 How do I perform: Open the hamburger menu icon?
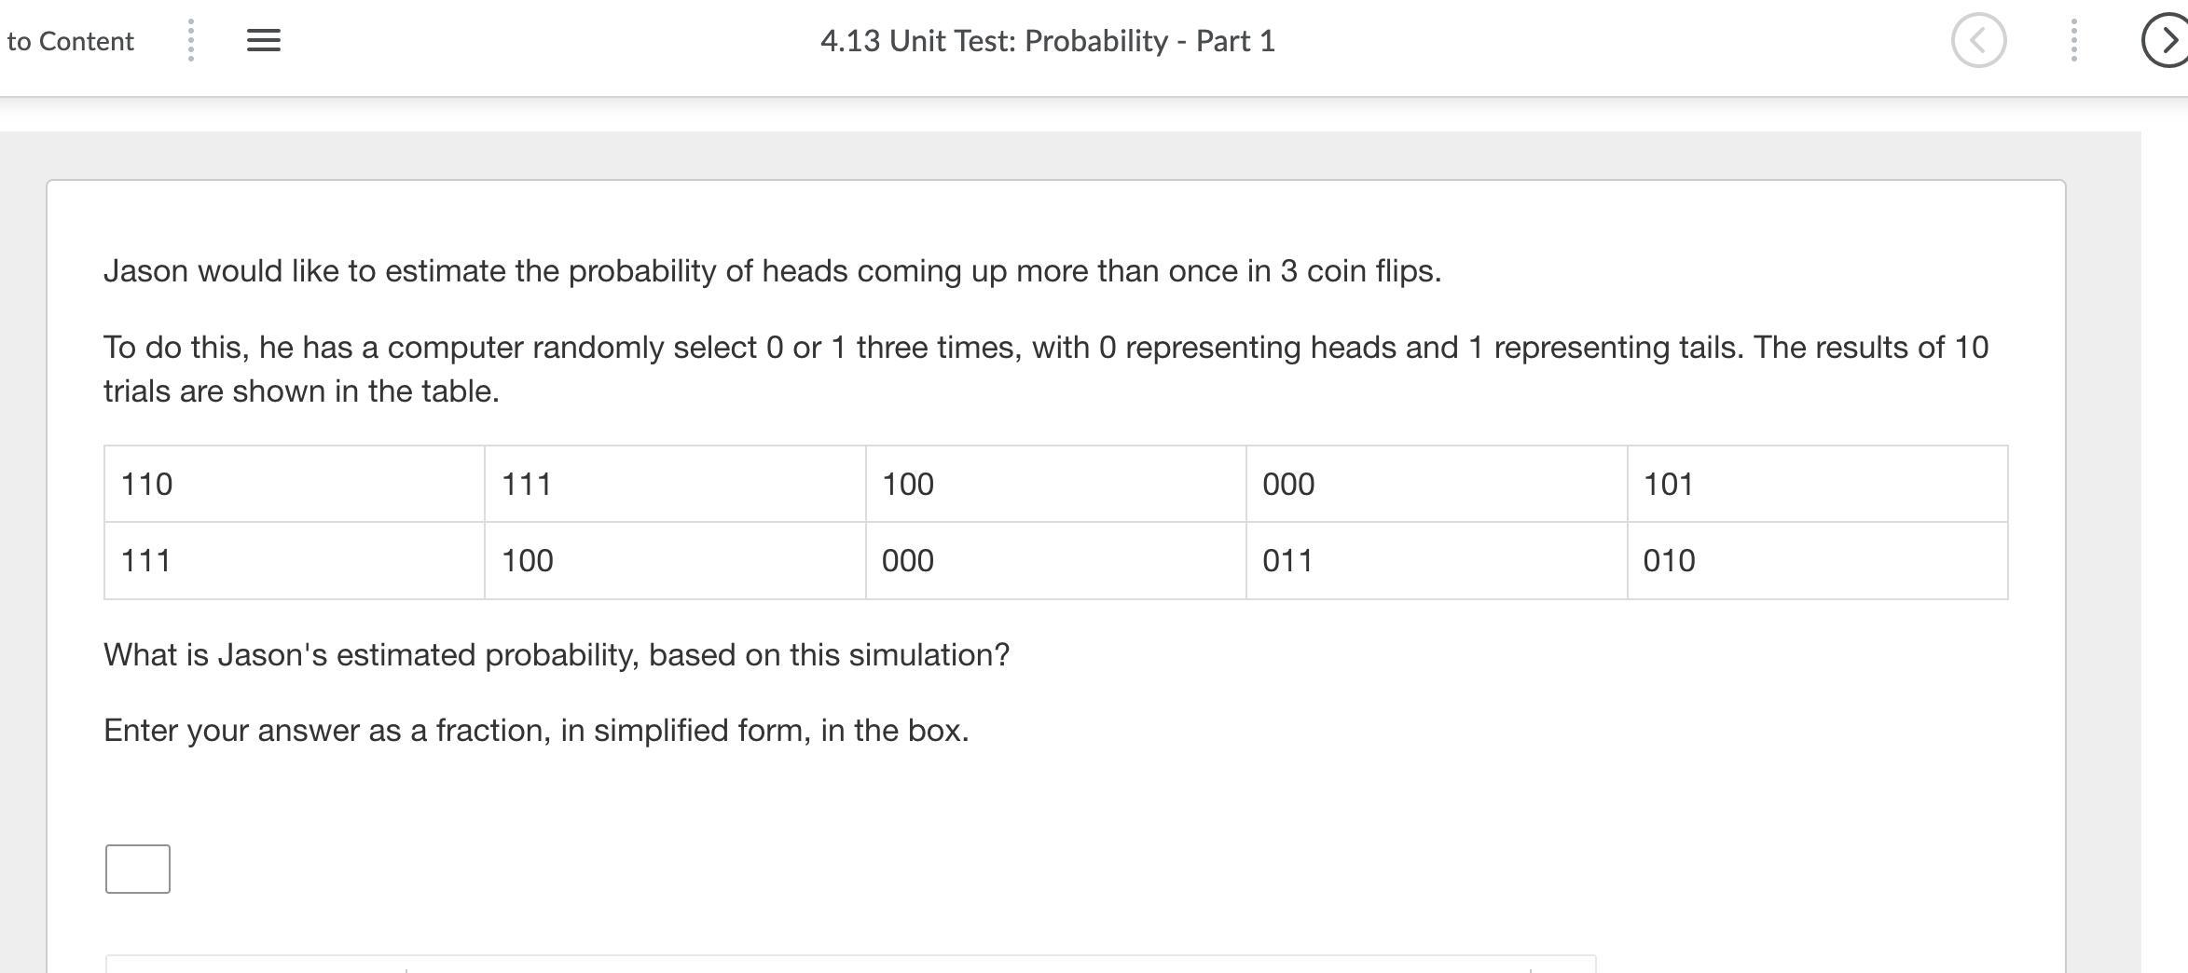coord(264,41)
